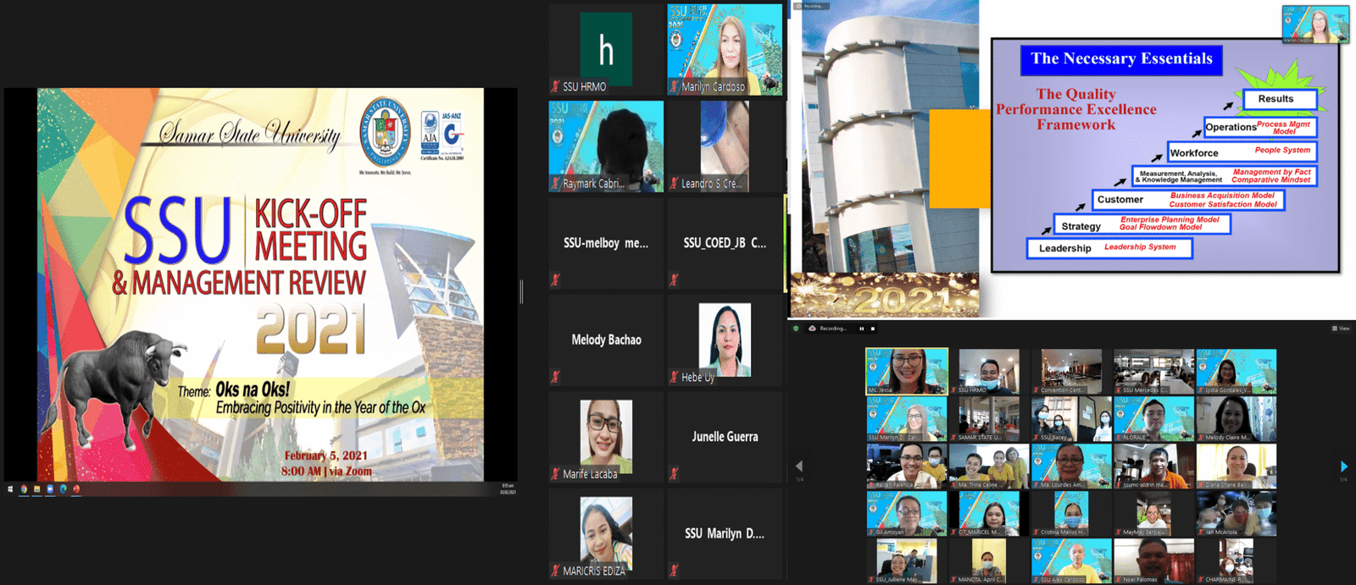Click the Melody Bachao name tile
This screenshot has width=1356, height=585.
point(606,340)
